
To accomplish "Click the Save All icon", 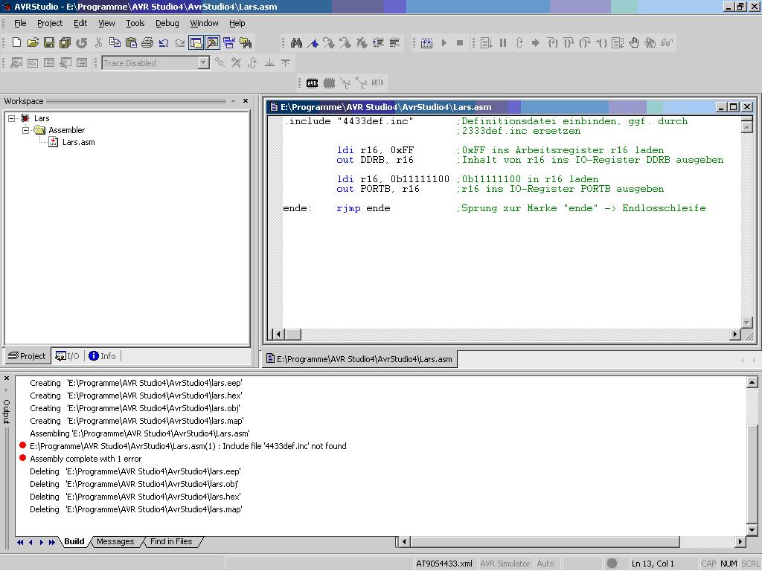I will [x=65, y=42].
